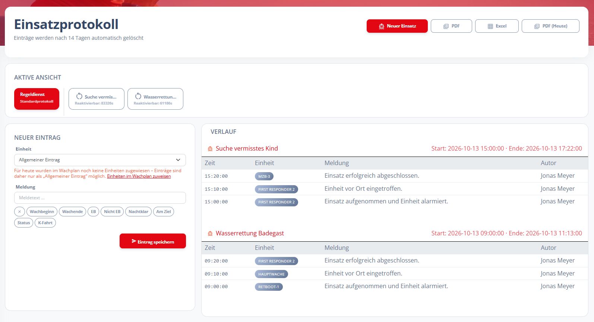Follow the Einheiten im Wachplan zuweisen link
Viewport: 594px width, 322px height.
pos(139,176)
